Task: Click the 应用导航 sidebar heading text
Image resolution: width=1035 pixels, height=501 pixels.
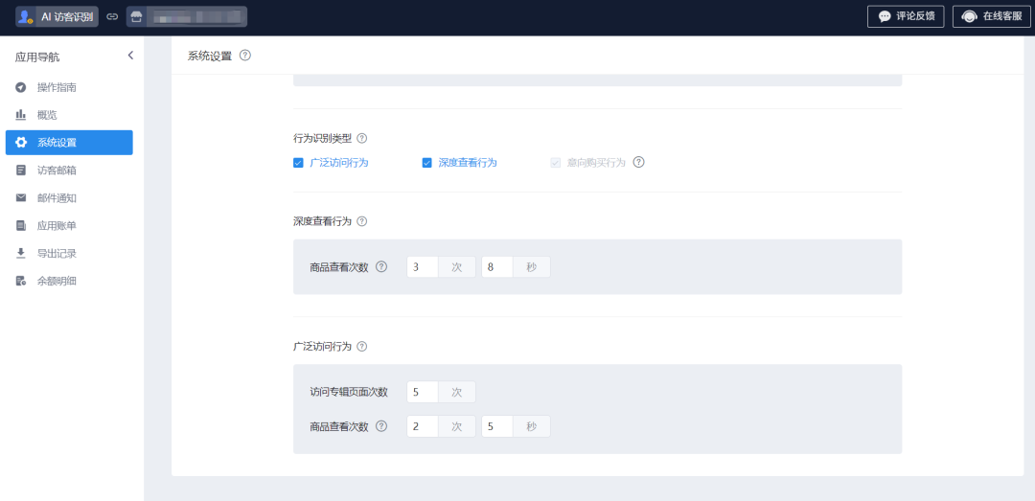Action: click(x=37, y=57)
